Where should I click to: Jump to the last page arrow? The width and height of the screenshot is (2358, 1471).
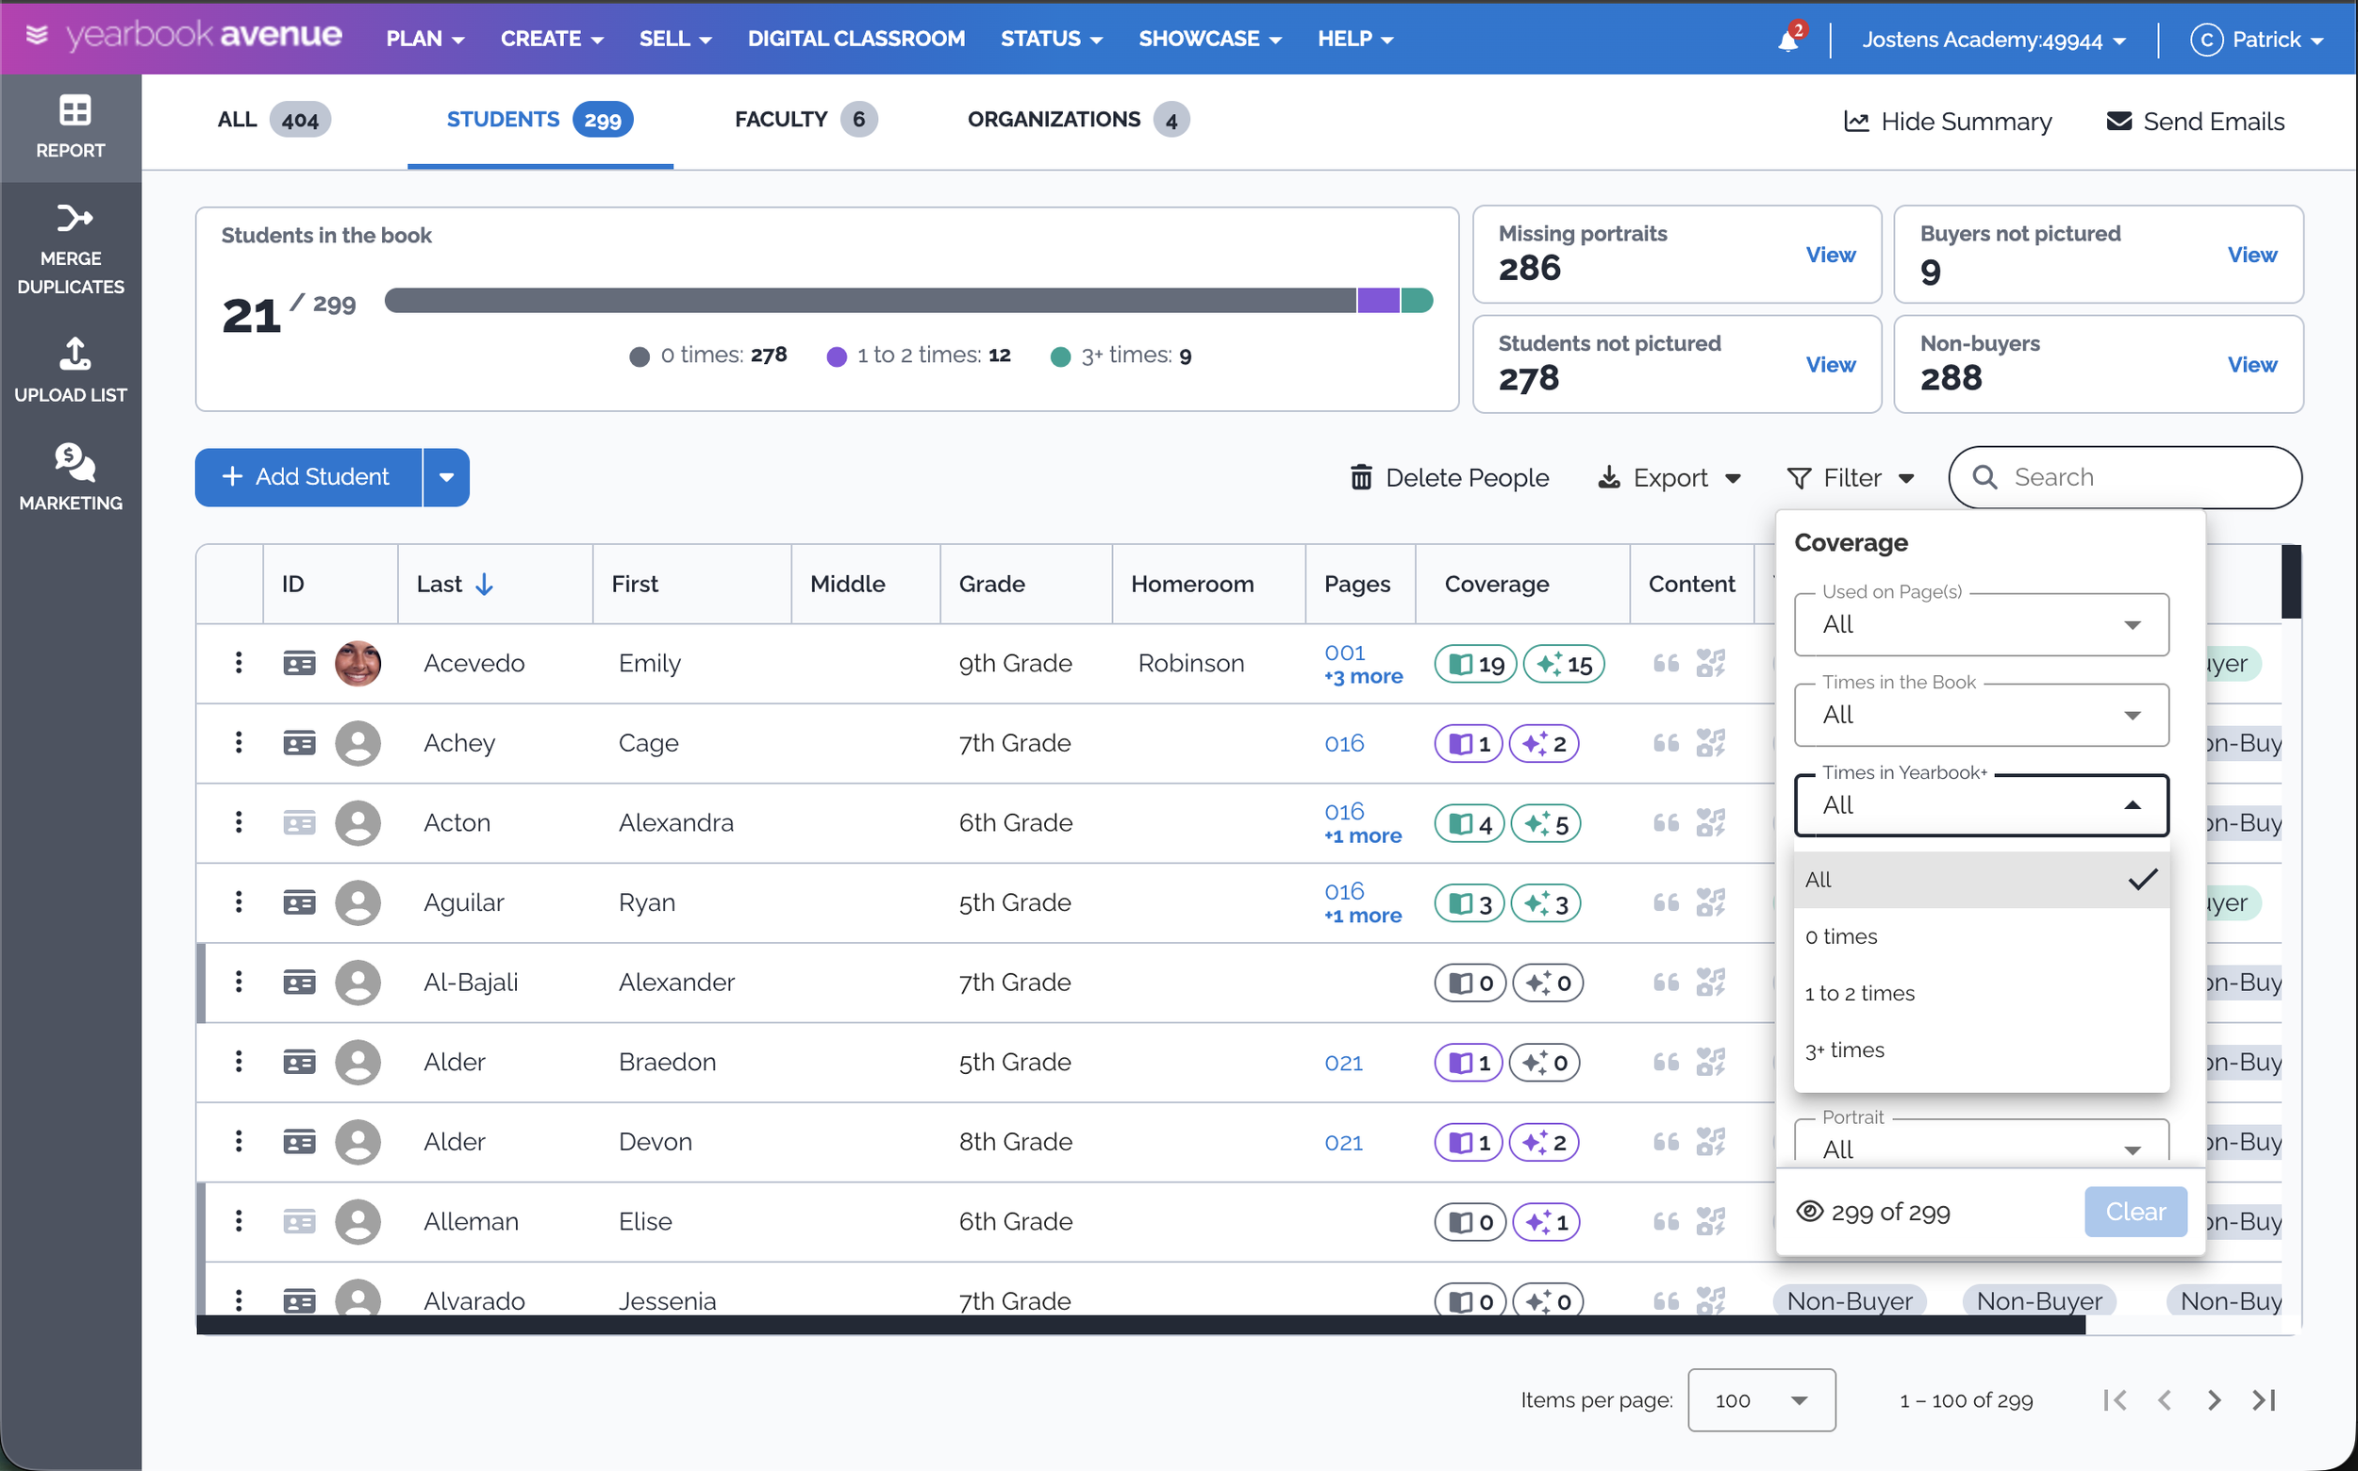[2264, 1400]
